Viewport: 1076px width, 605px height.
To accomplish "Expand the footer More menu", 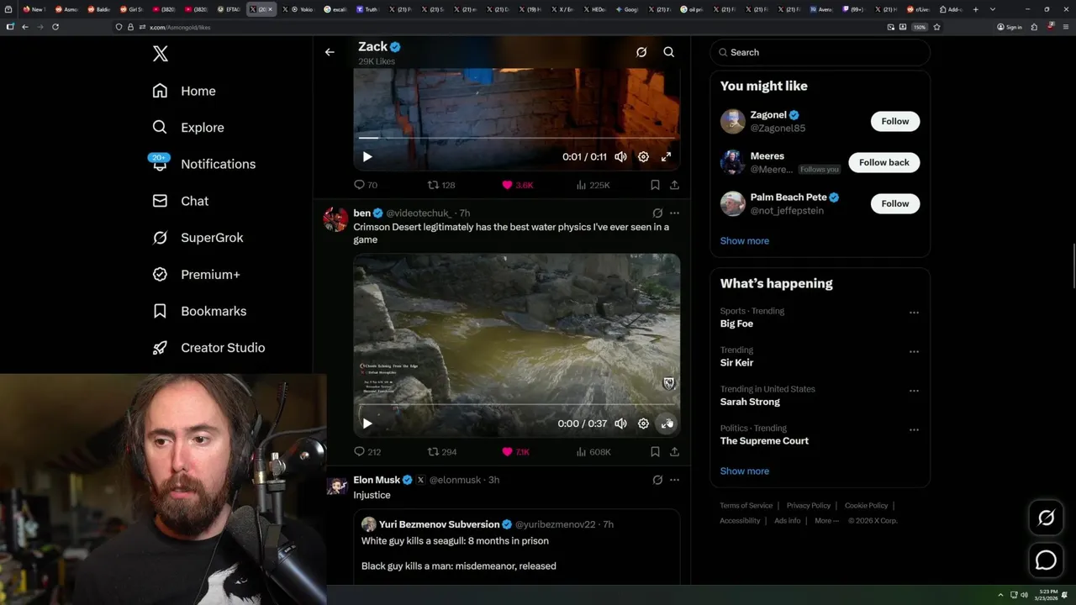I will click(826, 521).
